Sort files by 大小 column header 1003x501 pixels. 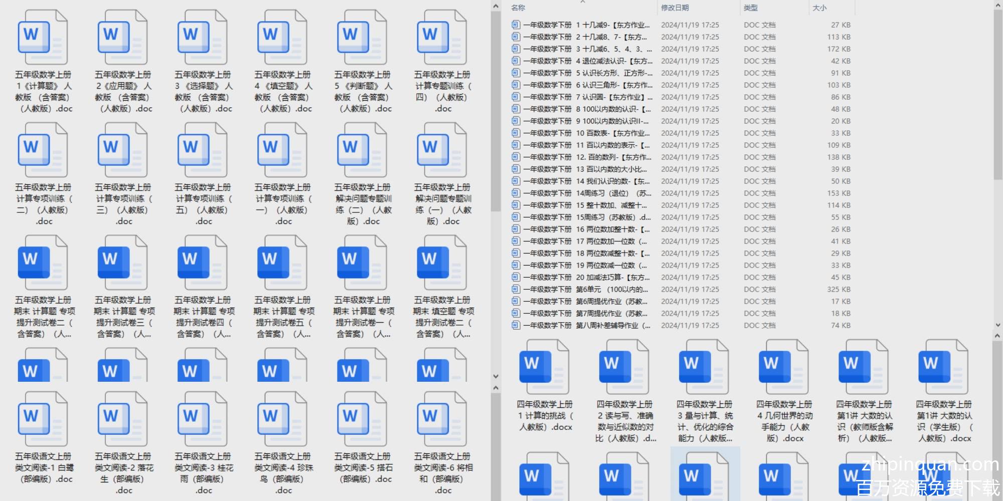pyautogui.click(x=819, y=8)
